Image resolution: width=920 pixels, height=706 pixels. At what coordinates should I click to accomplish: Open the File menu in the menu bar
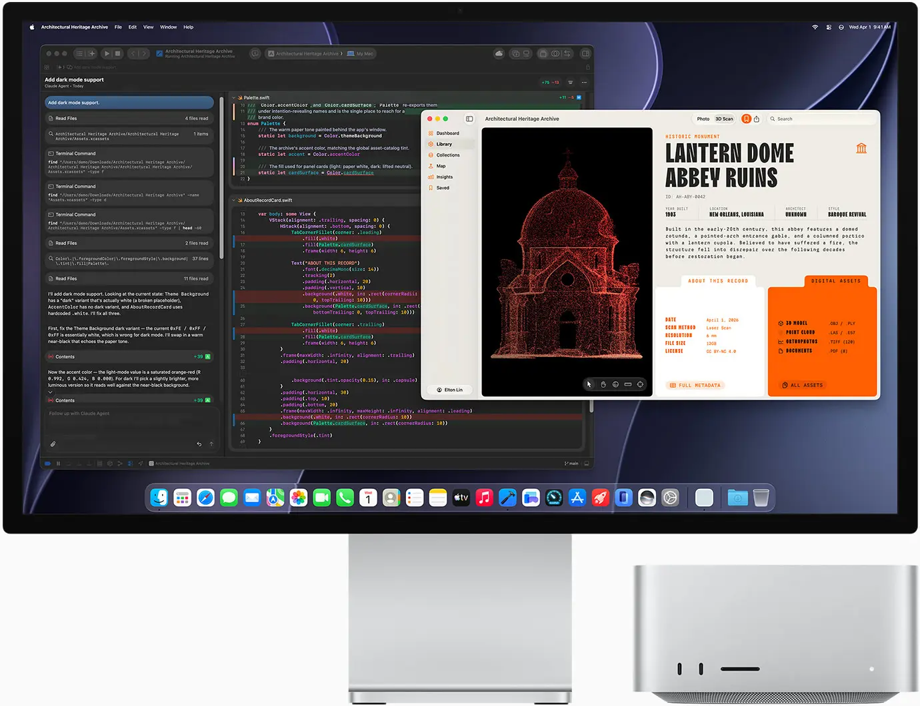tap(118, 27)
